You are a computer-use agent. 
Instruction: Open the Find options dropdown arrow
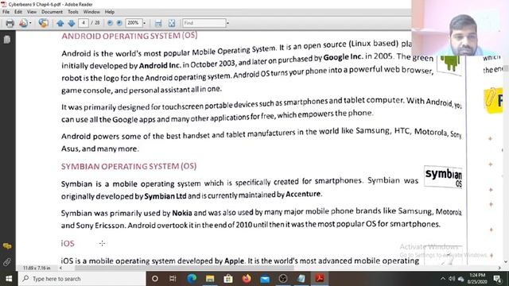click(227, 23)
